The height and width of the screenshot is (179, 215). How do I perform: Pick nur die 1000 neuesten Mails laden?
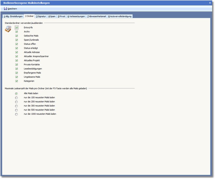point(16,114)
